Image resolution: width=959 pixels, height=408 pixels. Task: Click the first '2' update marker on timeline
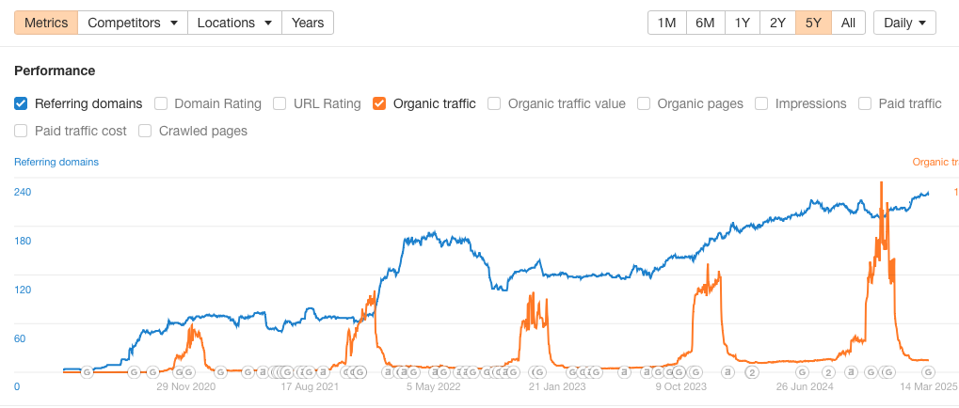pyautogui.click(x=752, y=372)
